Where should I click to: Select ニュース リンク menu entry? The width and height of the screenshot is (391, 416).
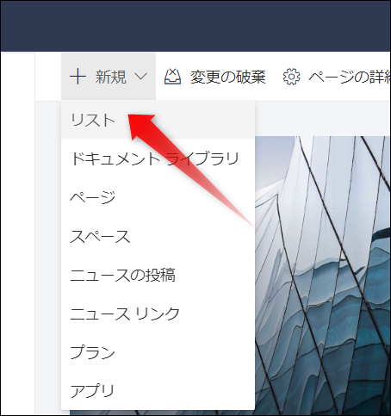158,314
